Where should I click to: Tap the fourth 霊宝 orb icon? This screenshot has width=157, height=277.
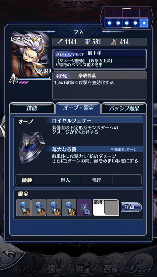[69, 208]
